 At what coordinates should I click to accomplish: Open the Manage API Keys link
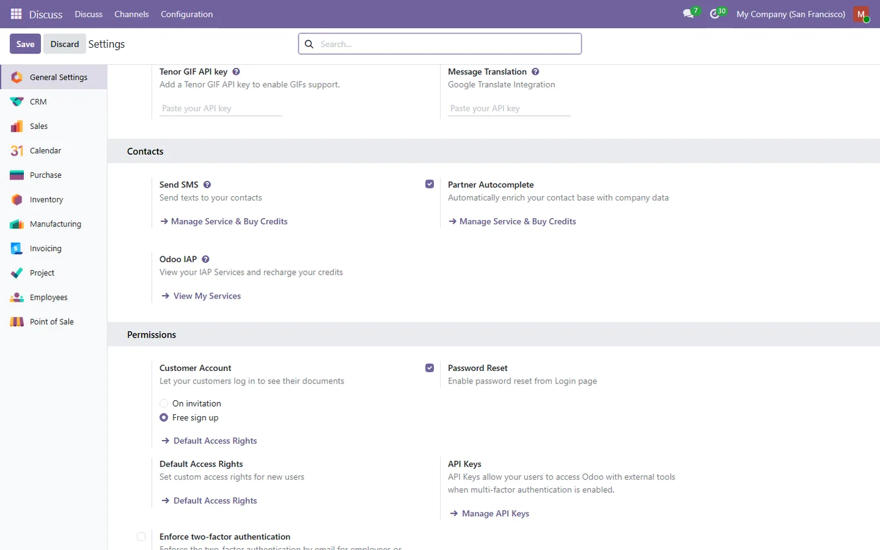click(490, 514)
